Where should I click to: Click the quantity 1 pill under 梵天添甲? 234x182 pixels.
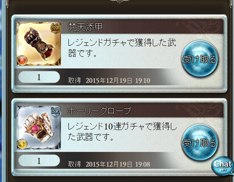(x=39, y=77)
